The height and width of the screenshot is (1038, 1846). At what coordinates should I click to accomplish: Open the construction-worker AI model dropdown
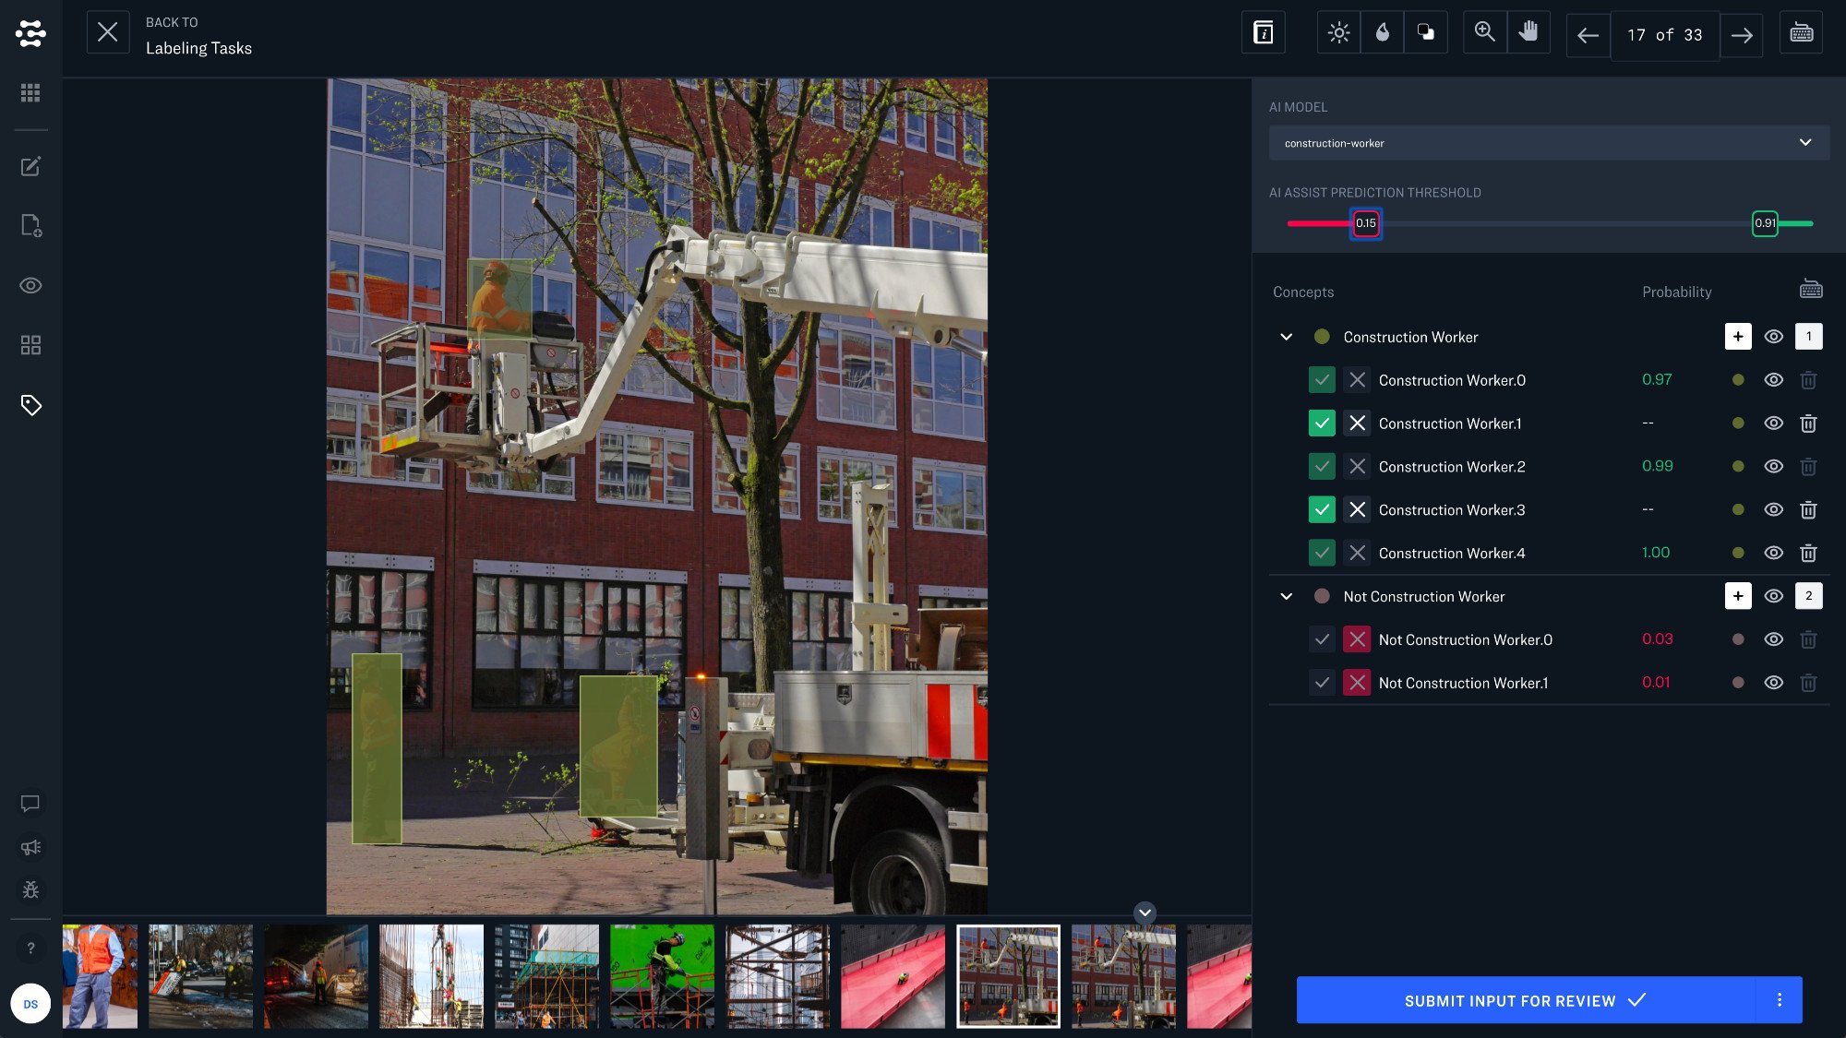[x=1549, y=143]
